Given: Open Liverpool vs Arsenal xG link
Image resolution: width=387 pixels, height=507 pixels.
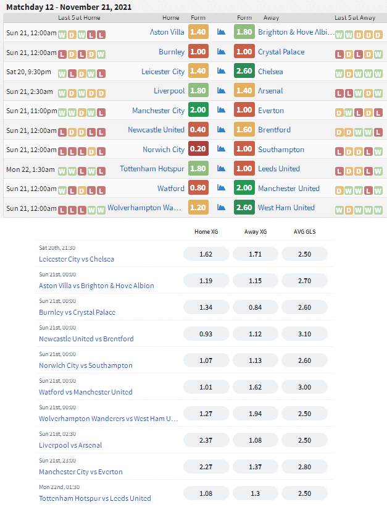Looking at the screenshot, I should click(x=70, y=445).
